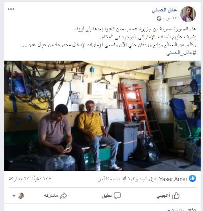Open the three-dot post options menu

pyautogui.click(x=11, y=9)
